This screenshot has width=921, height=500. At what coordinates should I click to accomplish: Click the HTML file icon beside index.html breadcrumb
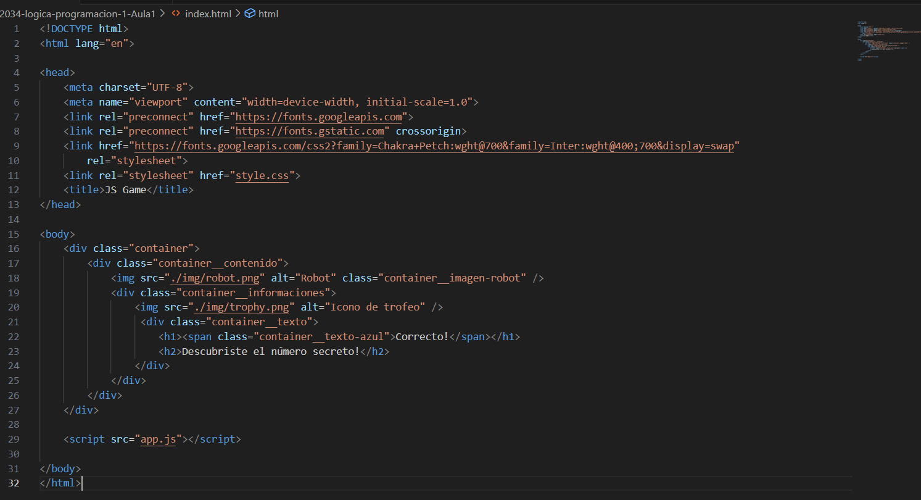click(x=176, y=14)
